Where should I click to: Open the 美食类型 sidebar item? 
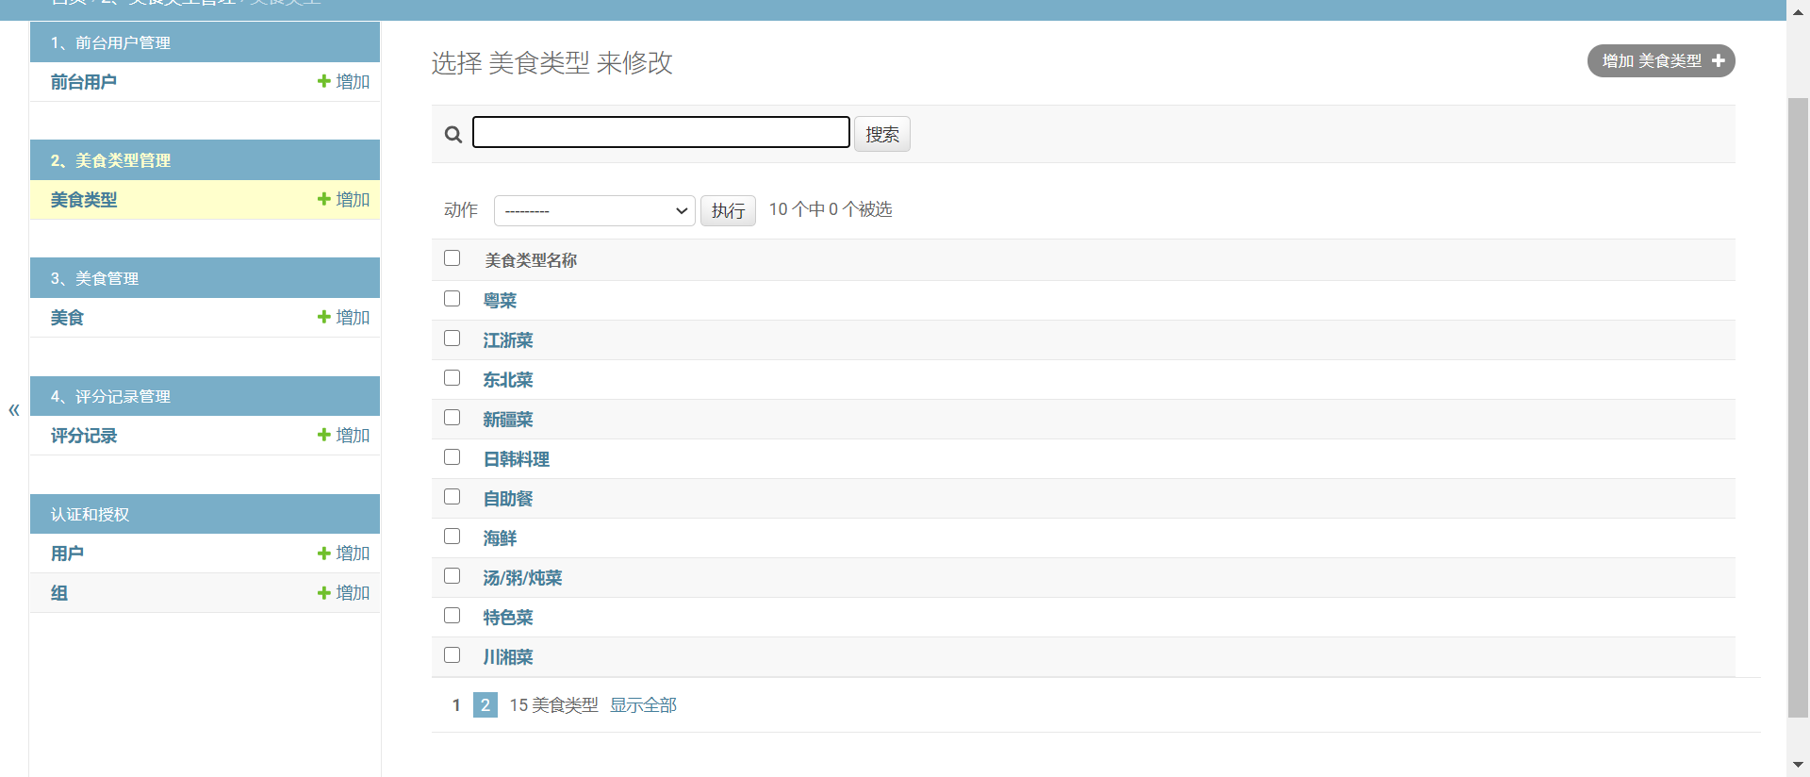84,200
